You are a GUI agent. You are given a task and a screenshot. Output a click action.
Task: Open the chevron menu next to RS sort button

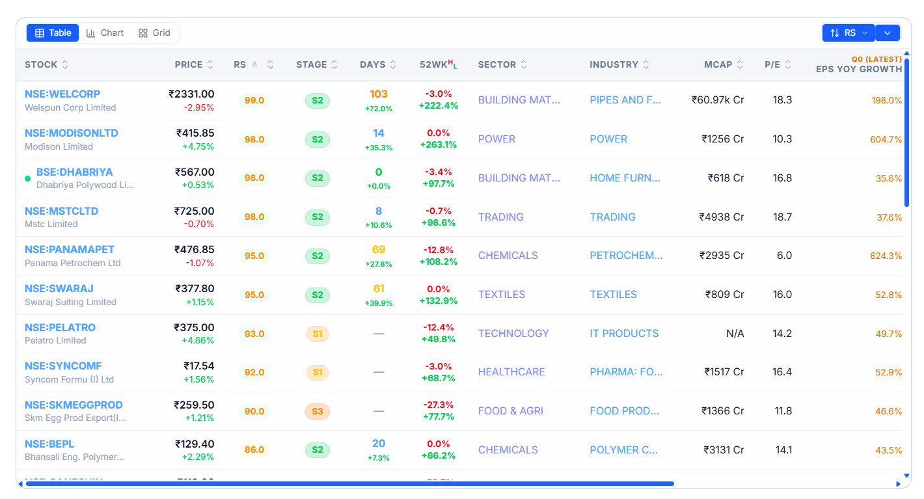coord(888,33)
